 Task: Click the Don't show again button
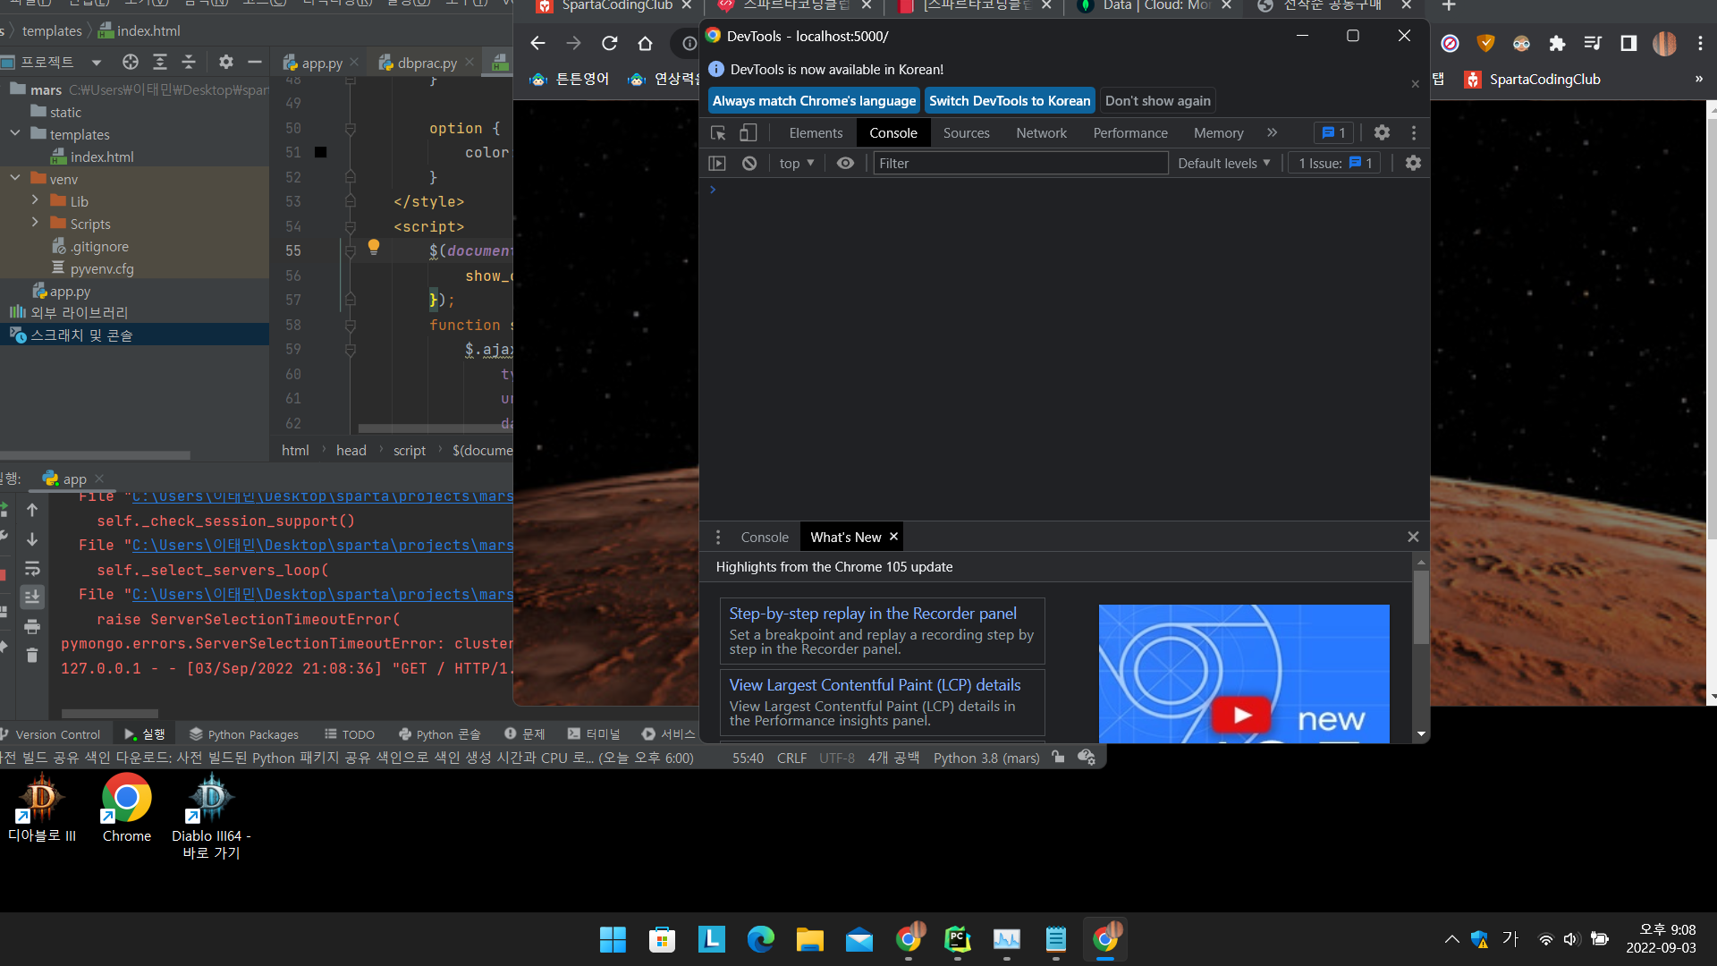(x=1157, y=101)
